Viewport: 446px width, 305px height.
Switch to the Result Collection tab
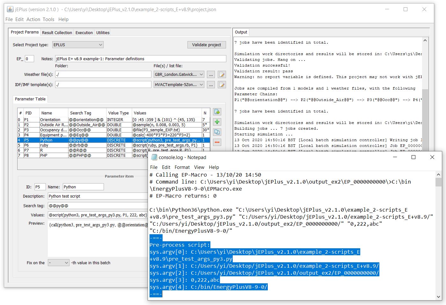click(57, 33)
